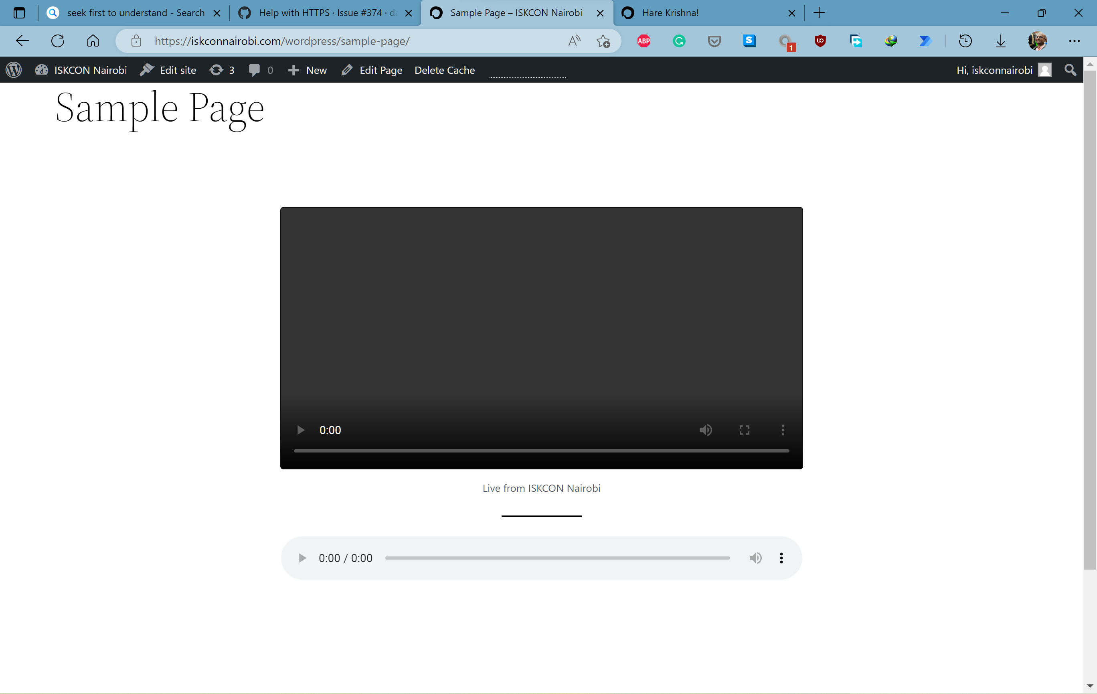
Task: Open the audio player more options menu
Action: pos(781,558)
